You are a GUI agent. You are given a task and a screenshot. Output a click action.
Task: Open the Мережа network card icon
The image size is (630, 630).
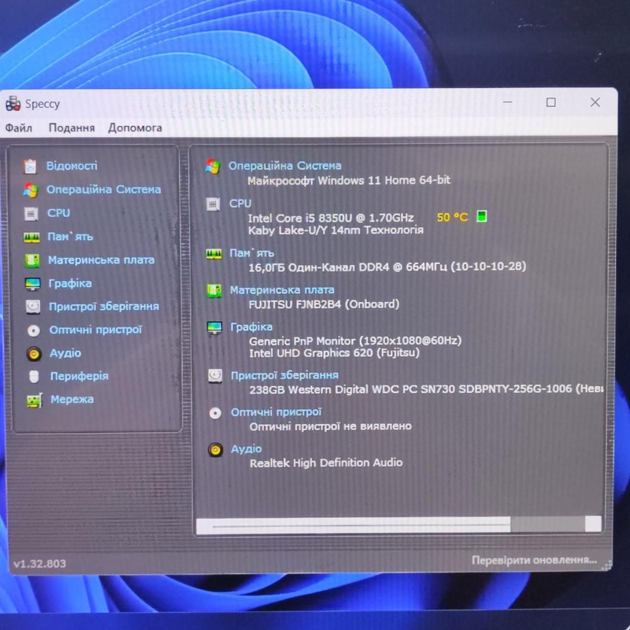pos(34,401)
